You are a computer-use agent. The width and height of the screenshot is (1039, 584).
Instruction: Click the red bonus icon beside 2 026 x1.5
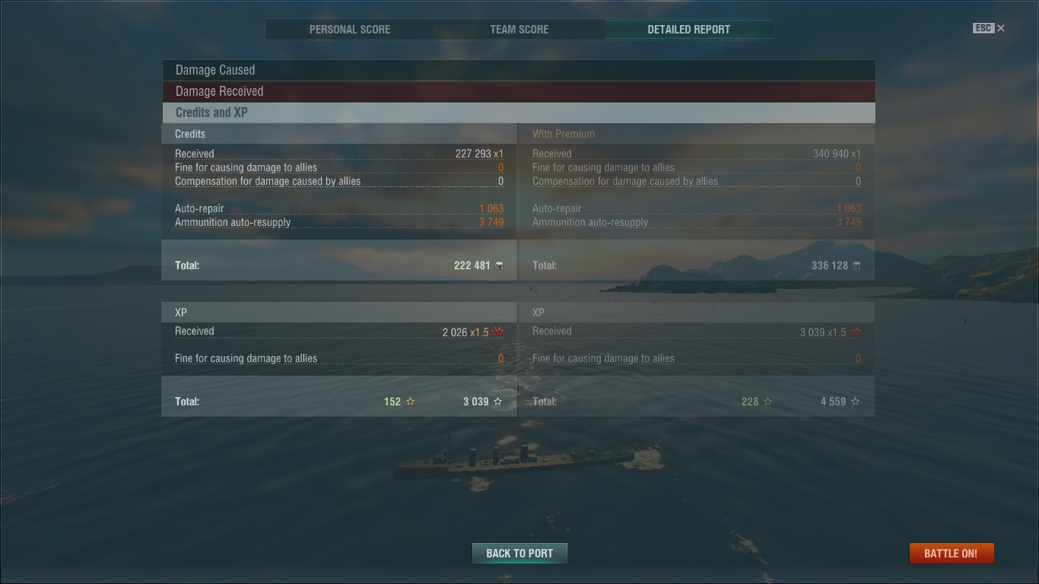click(x=498, y=332)
